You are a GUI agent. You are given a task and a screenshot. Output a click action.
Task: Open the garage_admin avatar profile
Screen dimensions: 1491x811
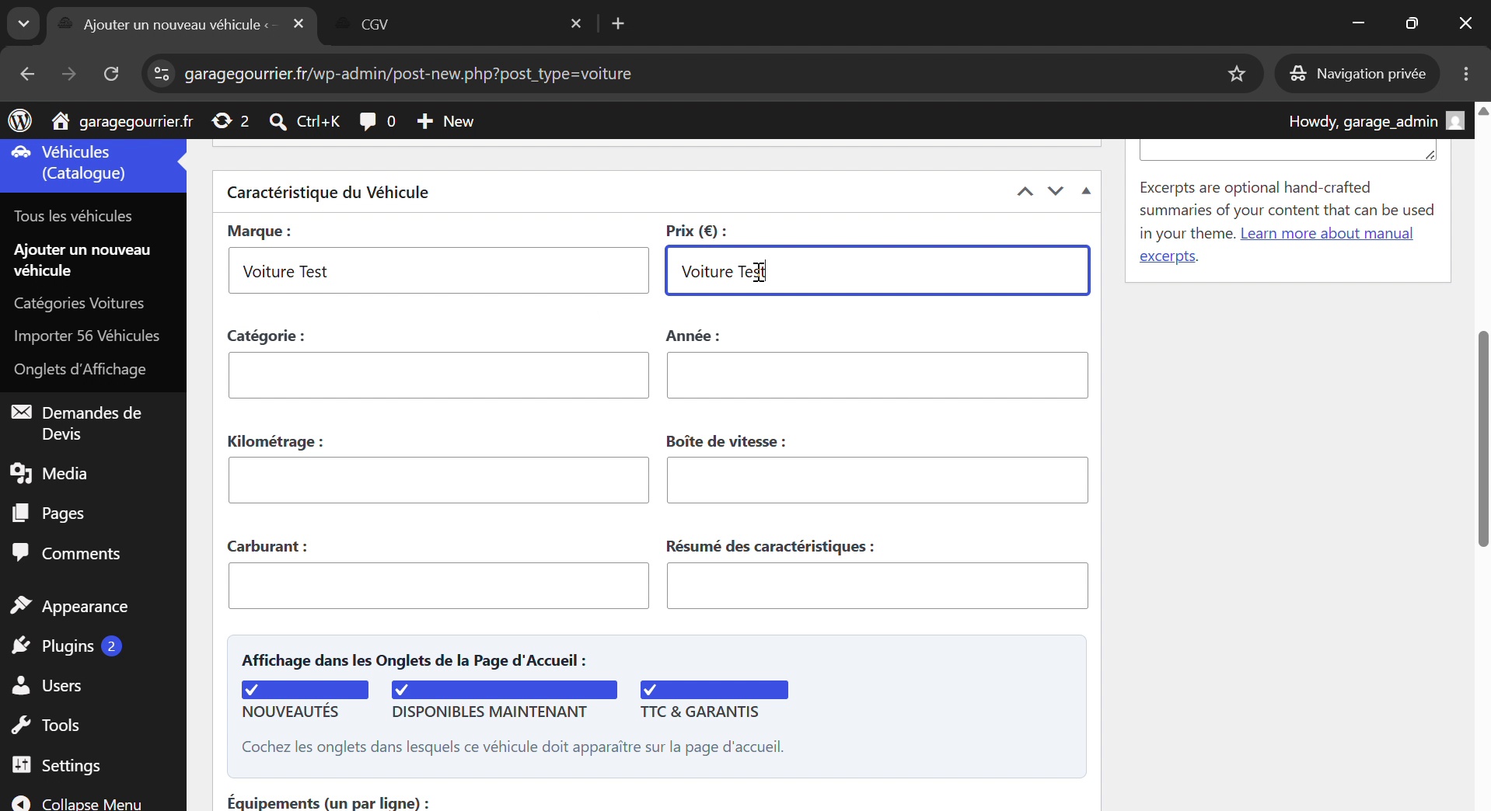[x=1455, y=121]
